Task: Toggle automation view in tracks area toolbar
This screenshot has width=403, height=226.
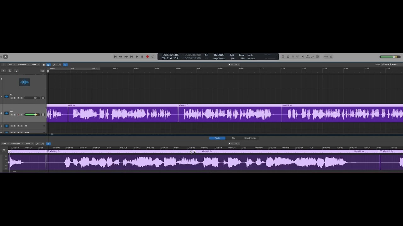Action: pyautogui.click(x=54, y=65)
